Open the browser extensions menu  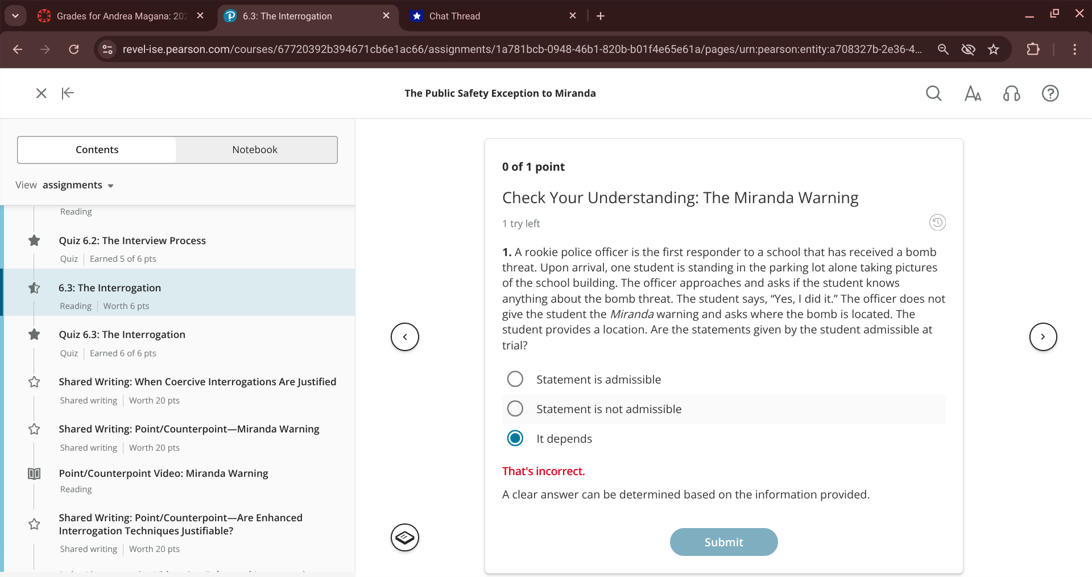point(1033,50)
